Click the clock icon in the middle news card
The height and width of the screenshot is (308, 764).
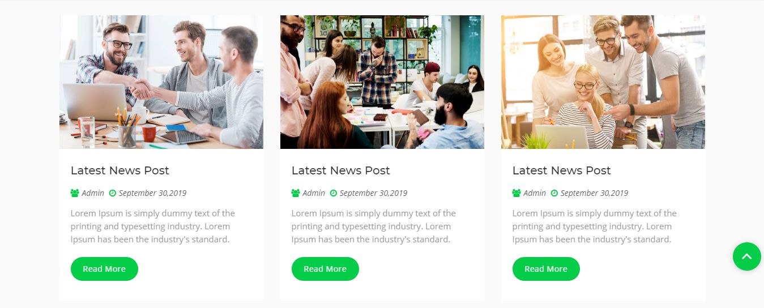(x=333, y=193)
